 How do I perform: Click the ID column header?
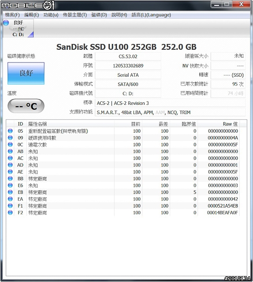pyautogui.click(x=20, y=124)
